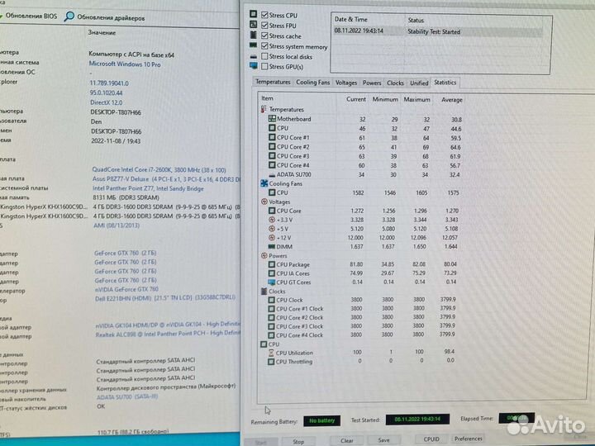Screen dimensions: 595x446
Task: Open the nVIDIA GeForce GTX 760 link
Action: point(126,289)
